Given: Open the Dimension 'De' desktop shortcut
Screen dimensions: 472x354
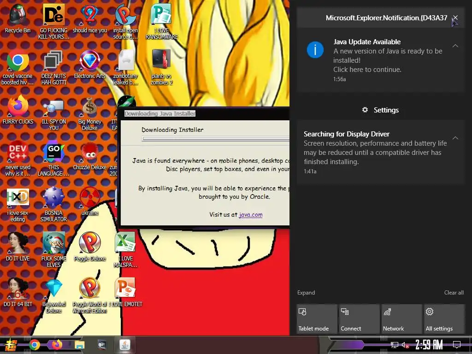Looking at the screenshot, I should [x=53, y=22].
